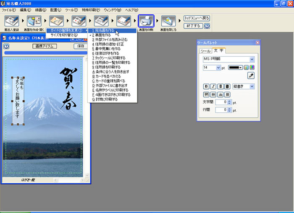Click the 画像アイテム button
294x213 pixels.
45,46
